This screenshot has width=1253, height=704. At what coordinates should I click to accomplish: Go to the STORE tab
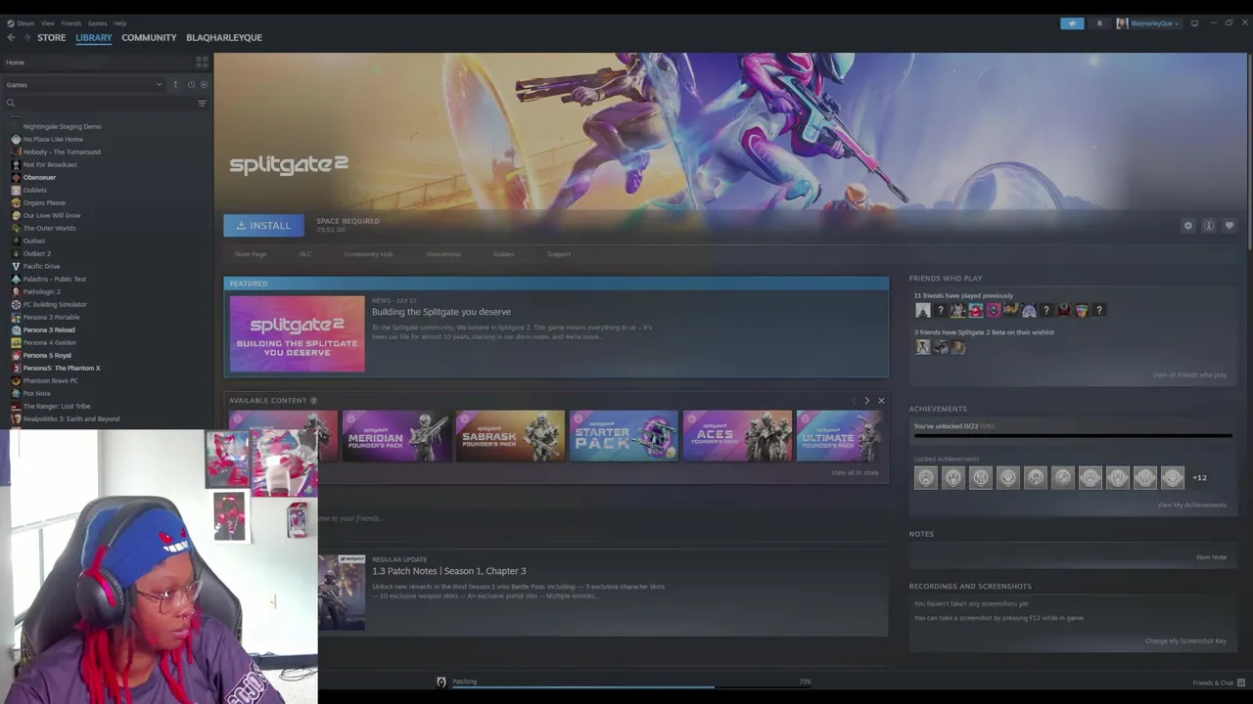click(x=52, y=37)
